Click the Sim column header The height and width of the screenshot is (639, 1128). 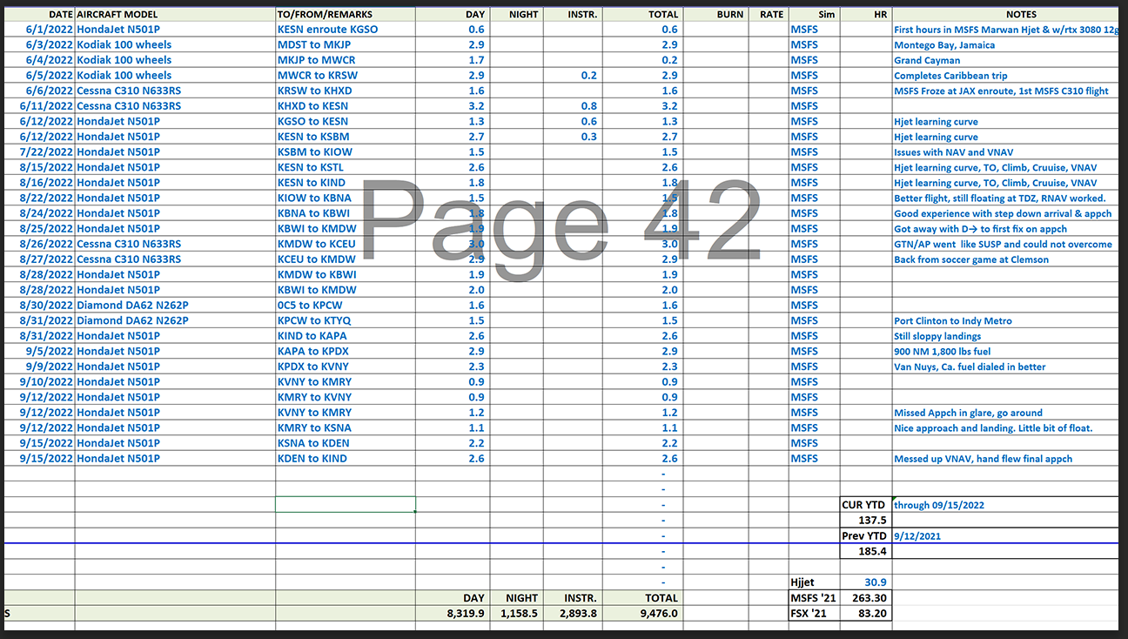(815, 14)
